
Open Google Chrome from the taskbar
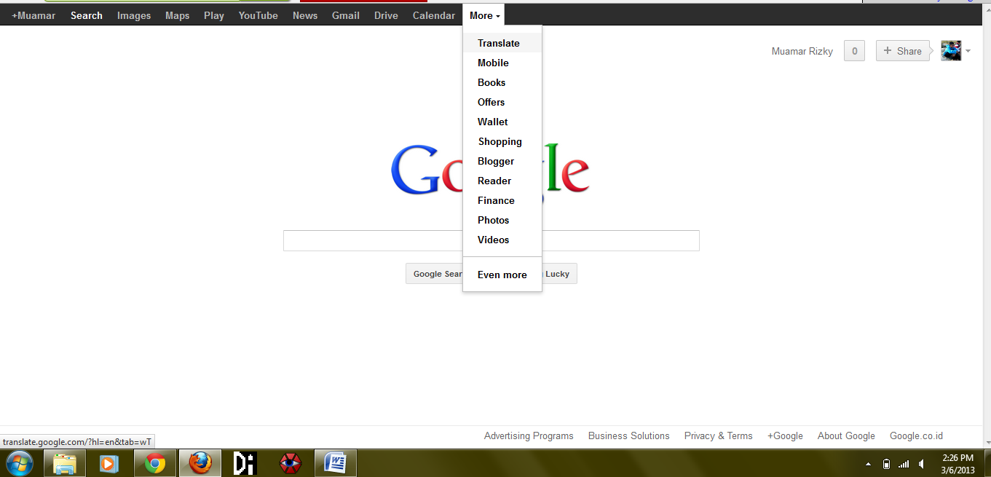[x=155, y=463]
